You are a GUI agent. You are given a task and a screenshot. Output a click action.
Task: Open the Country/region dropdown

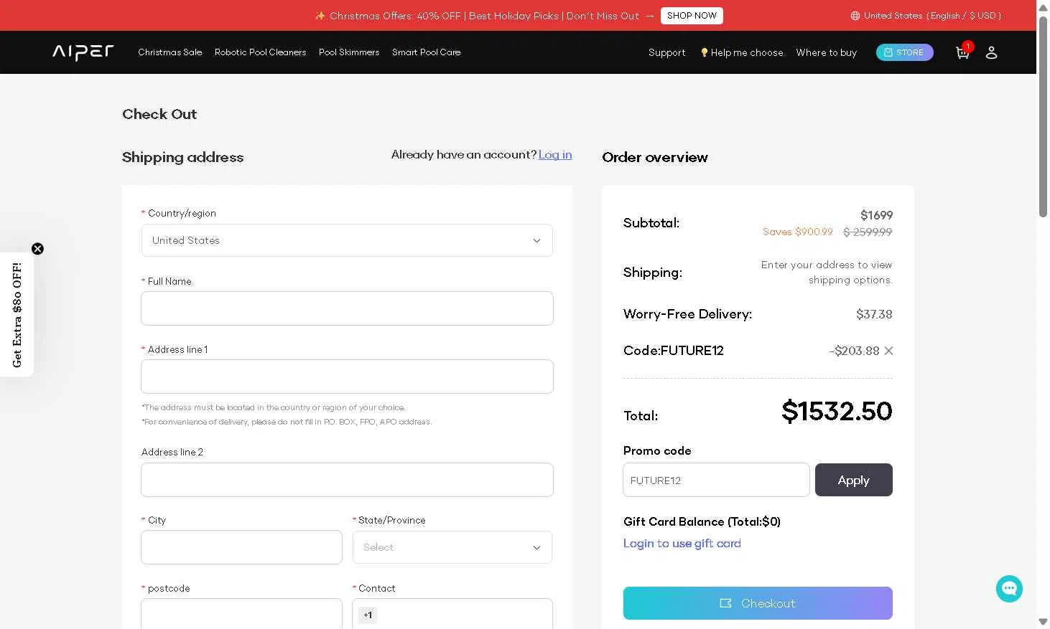point(347,240)
